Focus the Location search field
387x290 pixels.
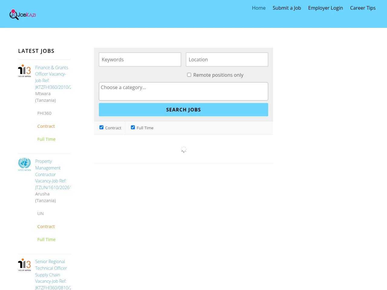227,60
